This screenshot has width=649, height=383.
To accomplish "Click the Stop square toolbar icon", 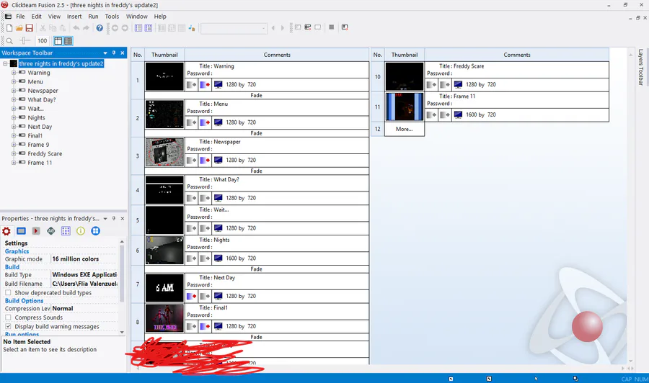I will [x=331, y=27].
